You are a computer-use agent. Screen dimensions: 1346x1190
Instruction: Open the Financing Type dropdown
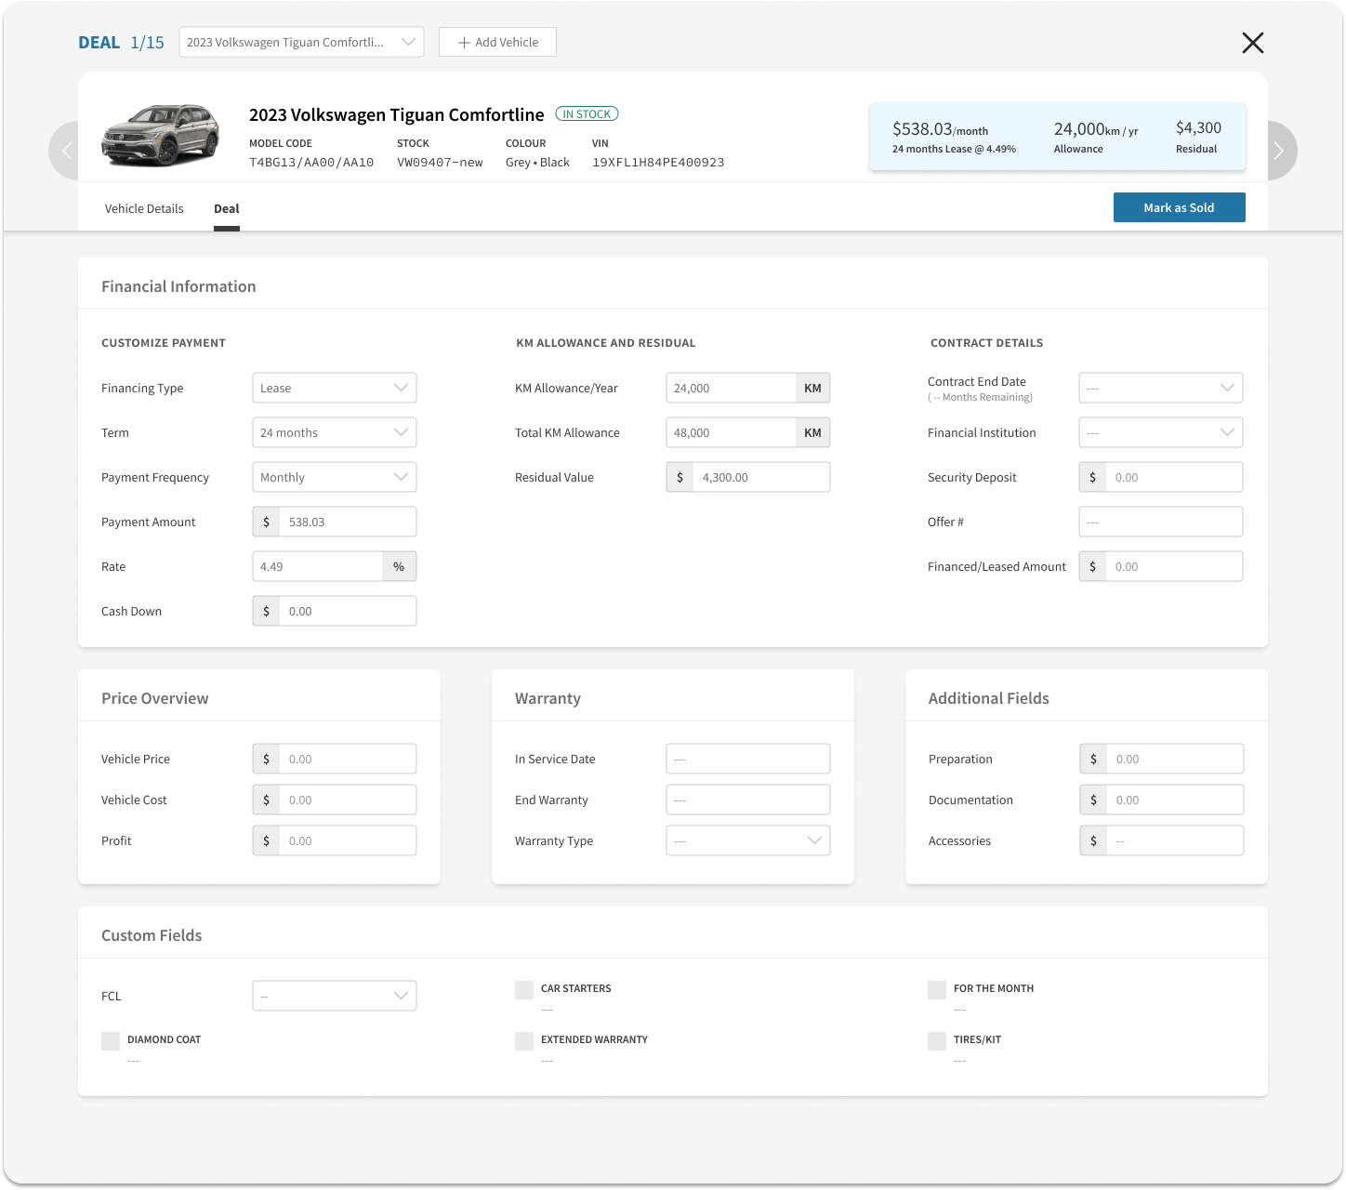334,389
